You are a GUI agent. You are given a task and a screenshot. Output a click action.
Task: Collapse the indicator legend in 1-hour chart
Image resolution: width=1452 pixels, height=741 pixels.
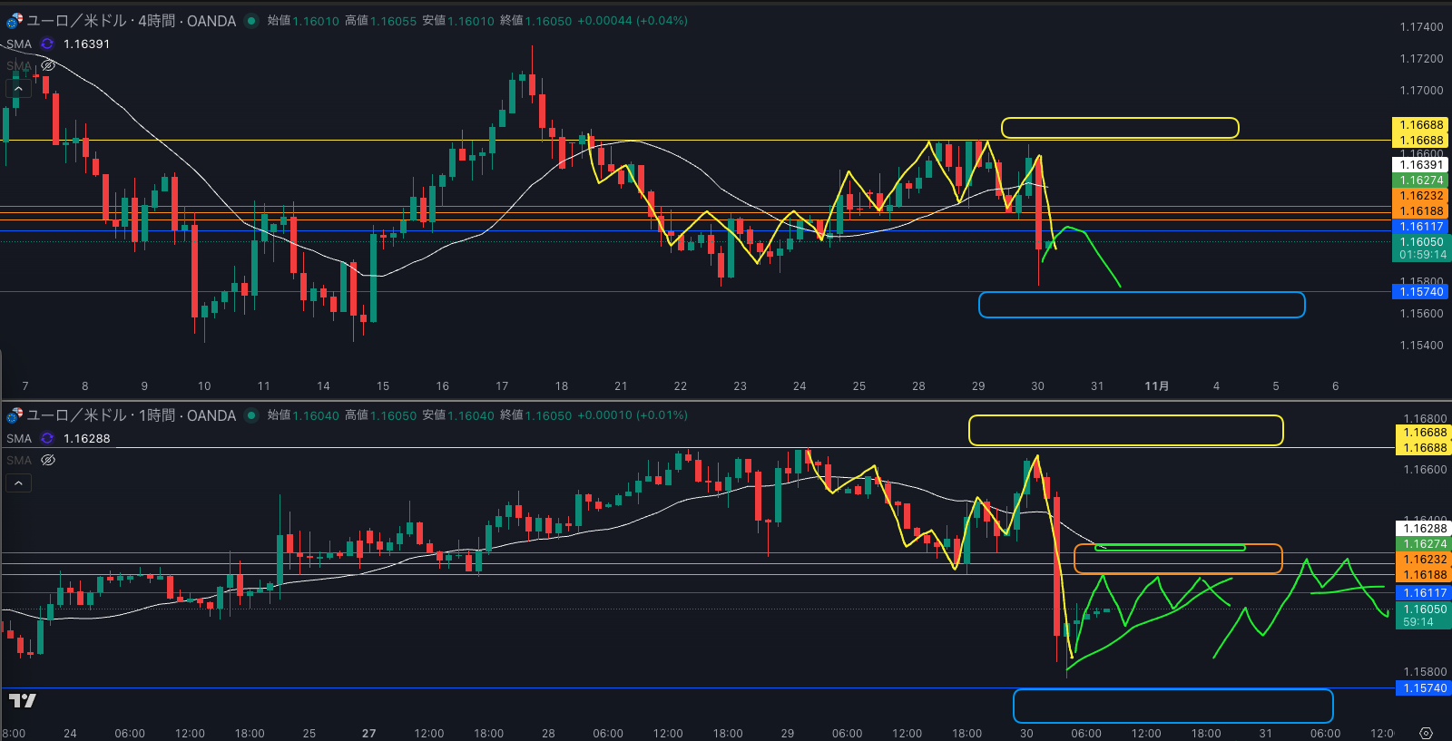click(x=18, y=483)
